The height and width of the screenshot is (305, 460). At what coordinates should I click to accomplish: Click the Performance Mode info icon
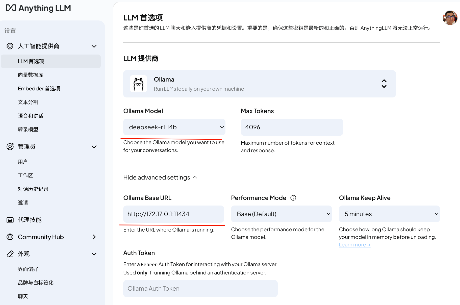tap(293, 198)
